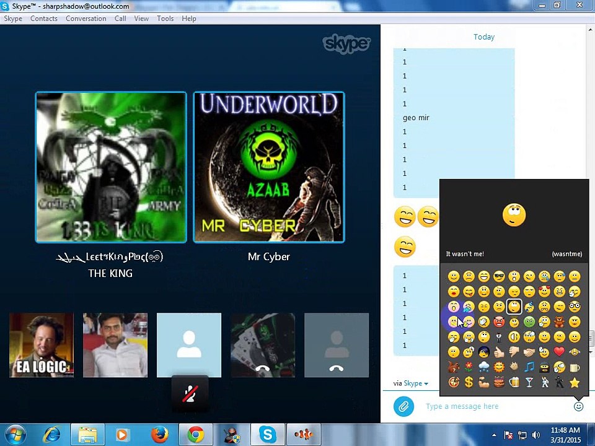This screenshot has height=446, width=595.
Task: Insert the thumbs up emoticon
Action: pyautogui.click(x=499, y=352)
